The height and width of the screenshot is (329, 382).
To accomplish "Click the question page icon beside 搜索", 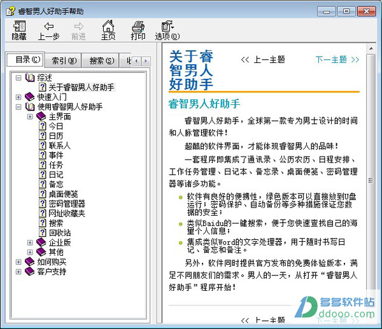I will tap(43, 223).
